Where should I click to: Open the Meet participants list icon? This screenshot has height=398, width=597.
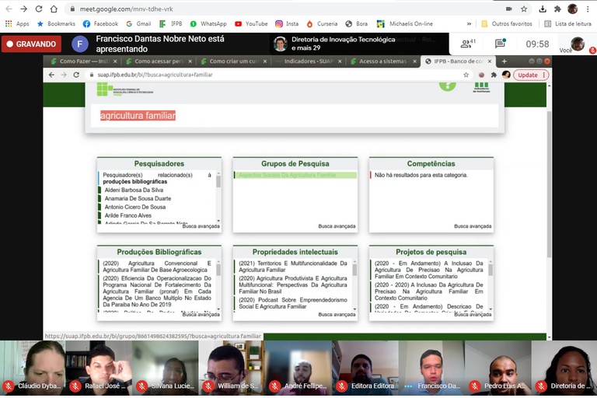click(x=467, y=44)
